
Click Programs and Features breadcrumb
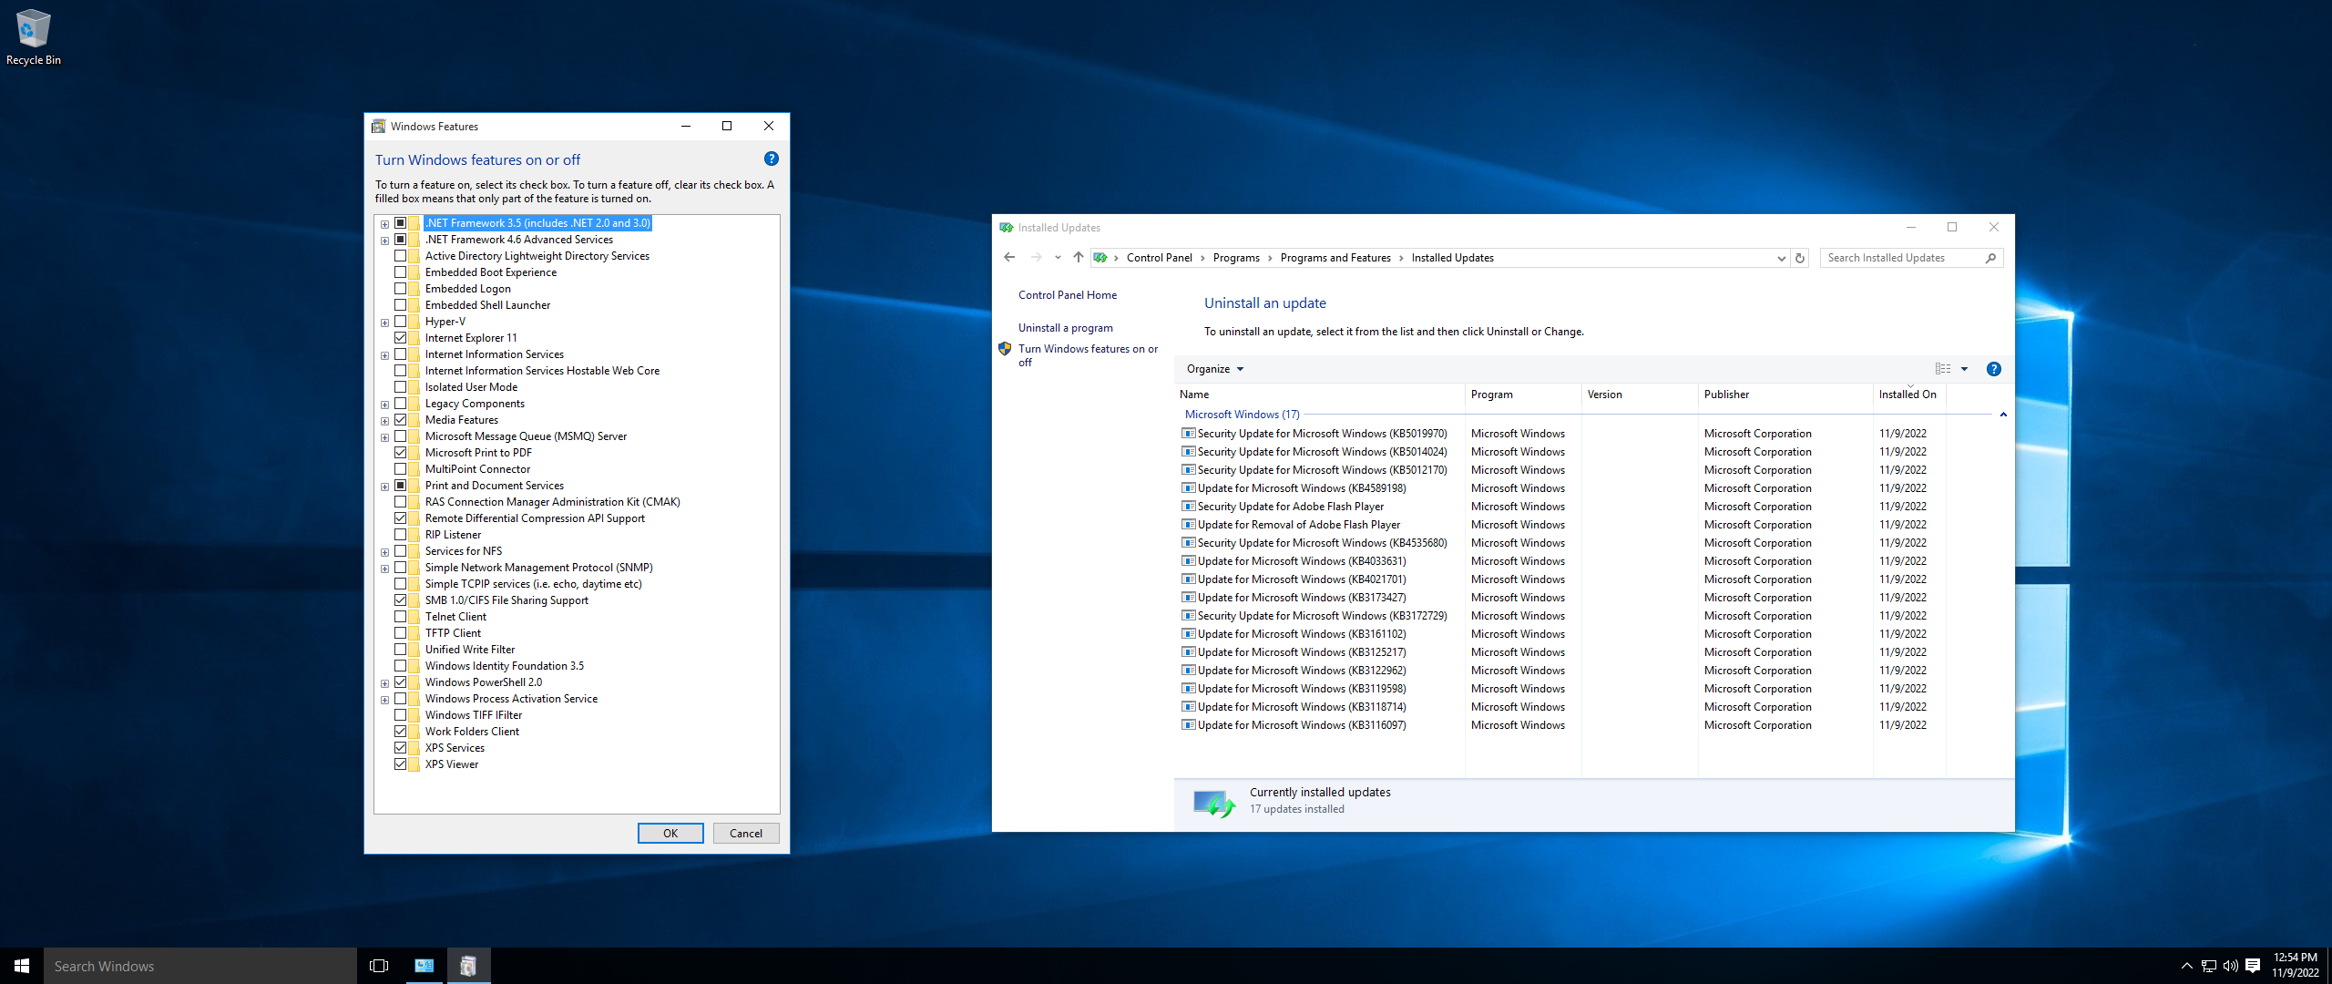click(x=1335, y=258)
